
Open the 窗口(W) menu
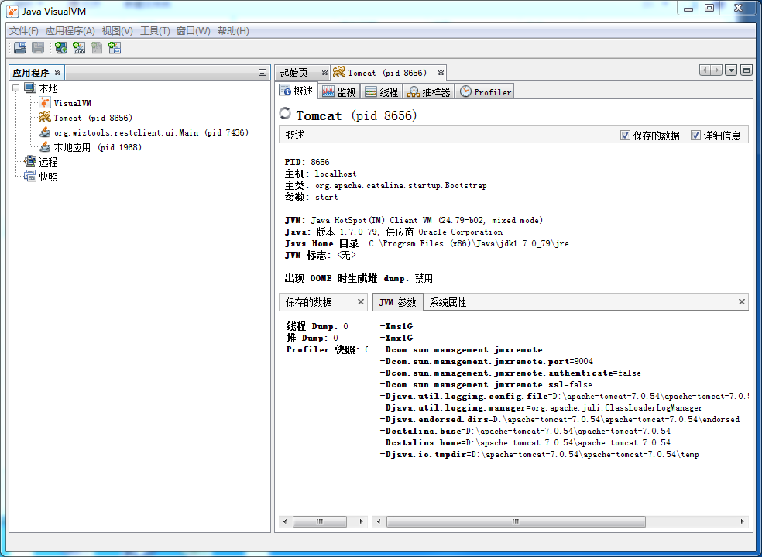click(x=193, y=31)
